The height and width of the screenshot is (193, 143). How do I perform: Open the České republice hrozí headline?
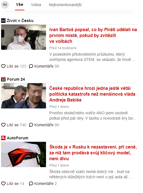92,94
